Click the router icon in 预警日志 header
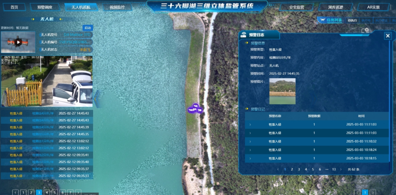This screenshot has width=396, height=195. 243,35
